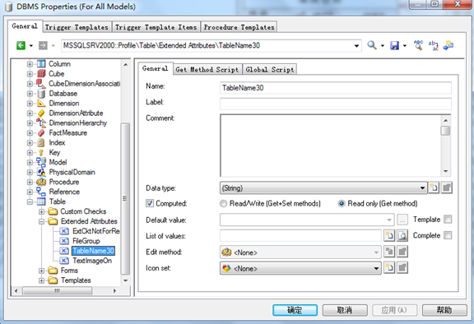Open the Data type dropdown
The height and width of the screenshot is (324, 474).
click(422, 188)
